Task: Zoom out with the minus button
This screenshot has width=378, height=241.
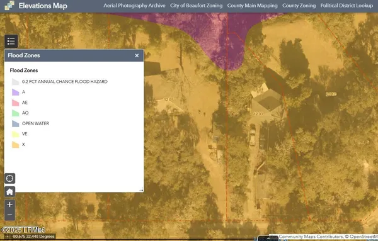Action: point(9,215)
